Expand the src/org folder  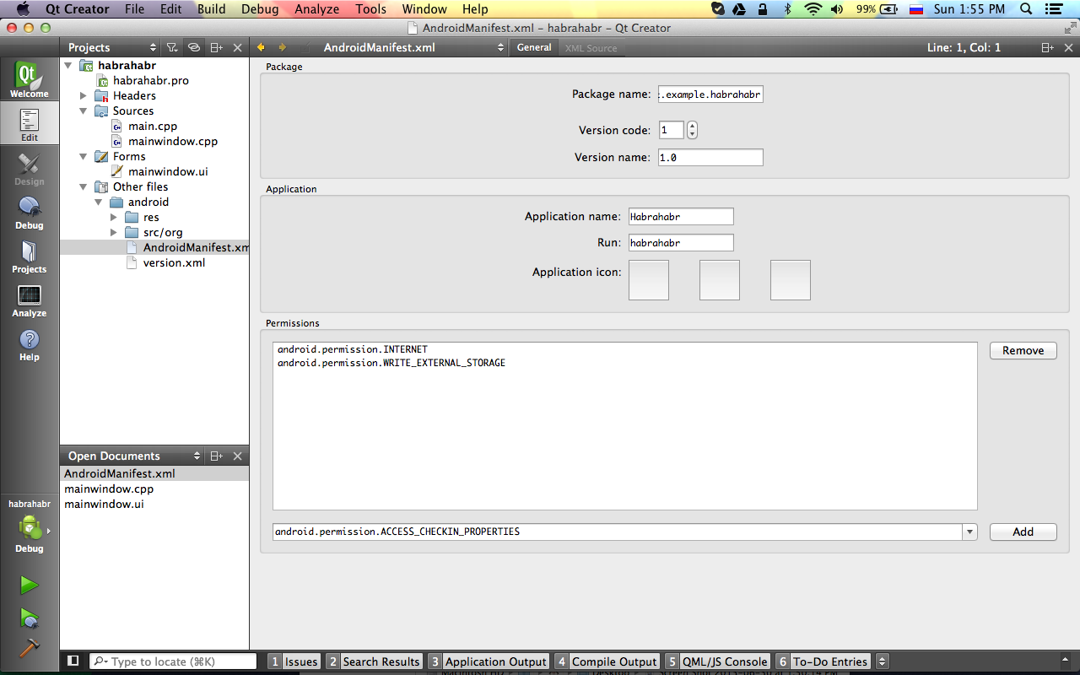(114, 232)
